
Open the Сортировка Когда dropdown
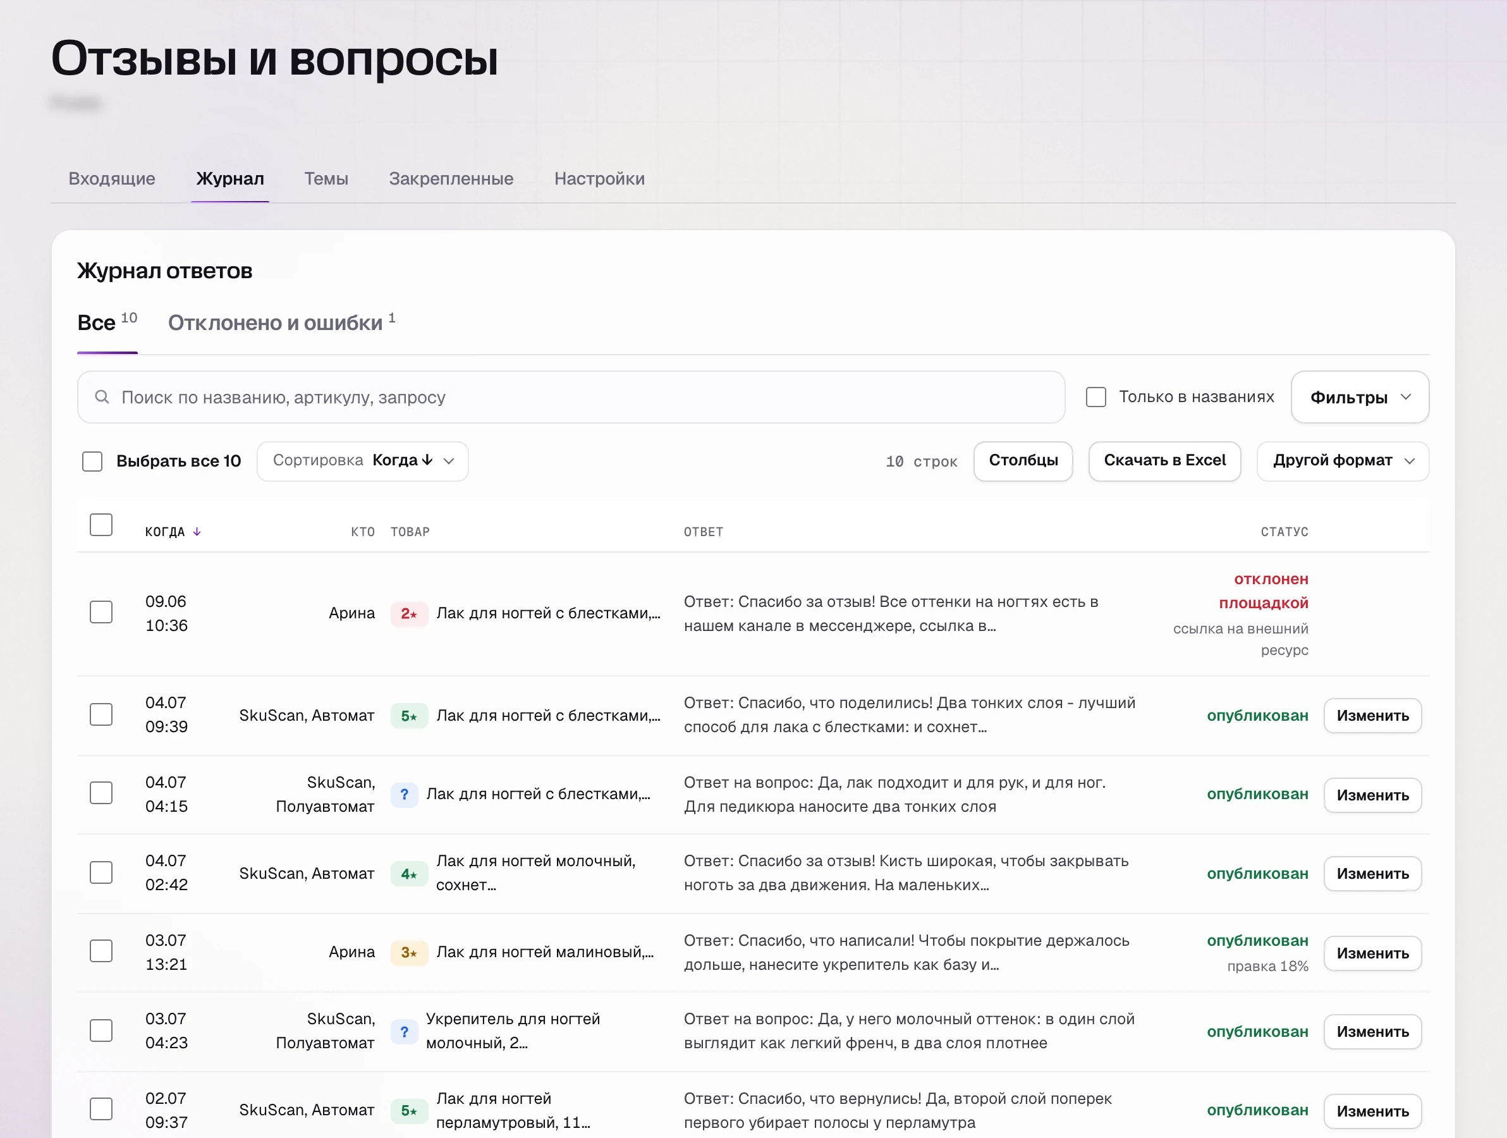(362, 462)
